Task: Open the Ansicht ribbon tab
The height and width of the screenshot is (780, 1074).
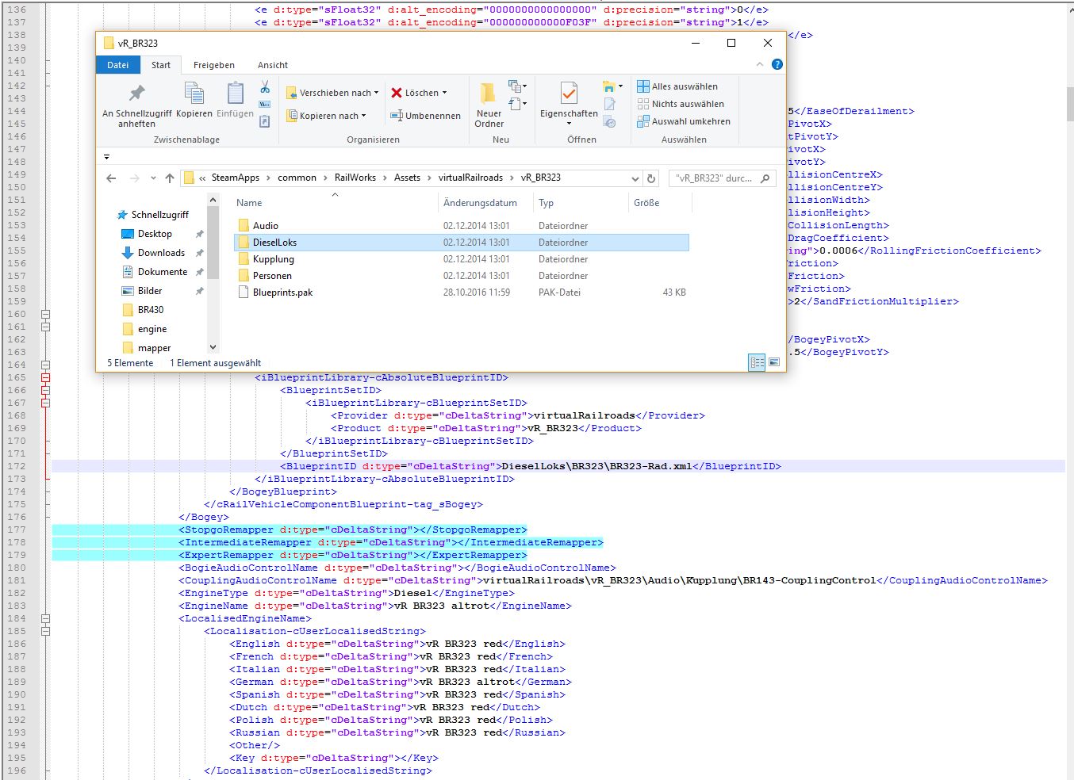Action: (272, 65)
